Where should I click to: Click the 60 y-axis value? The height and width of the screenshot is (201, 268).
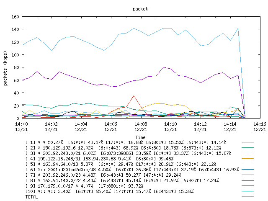(16, 80)
